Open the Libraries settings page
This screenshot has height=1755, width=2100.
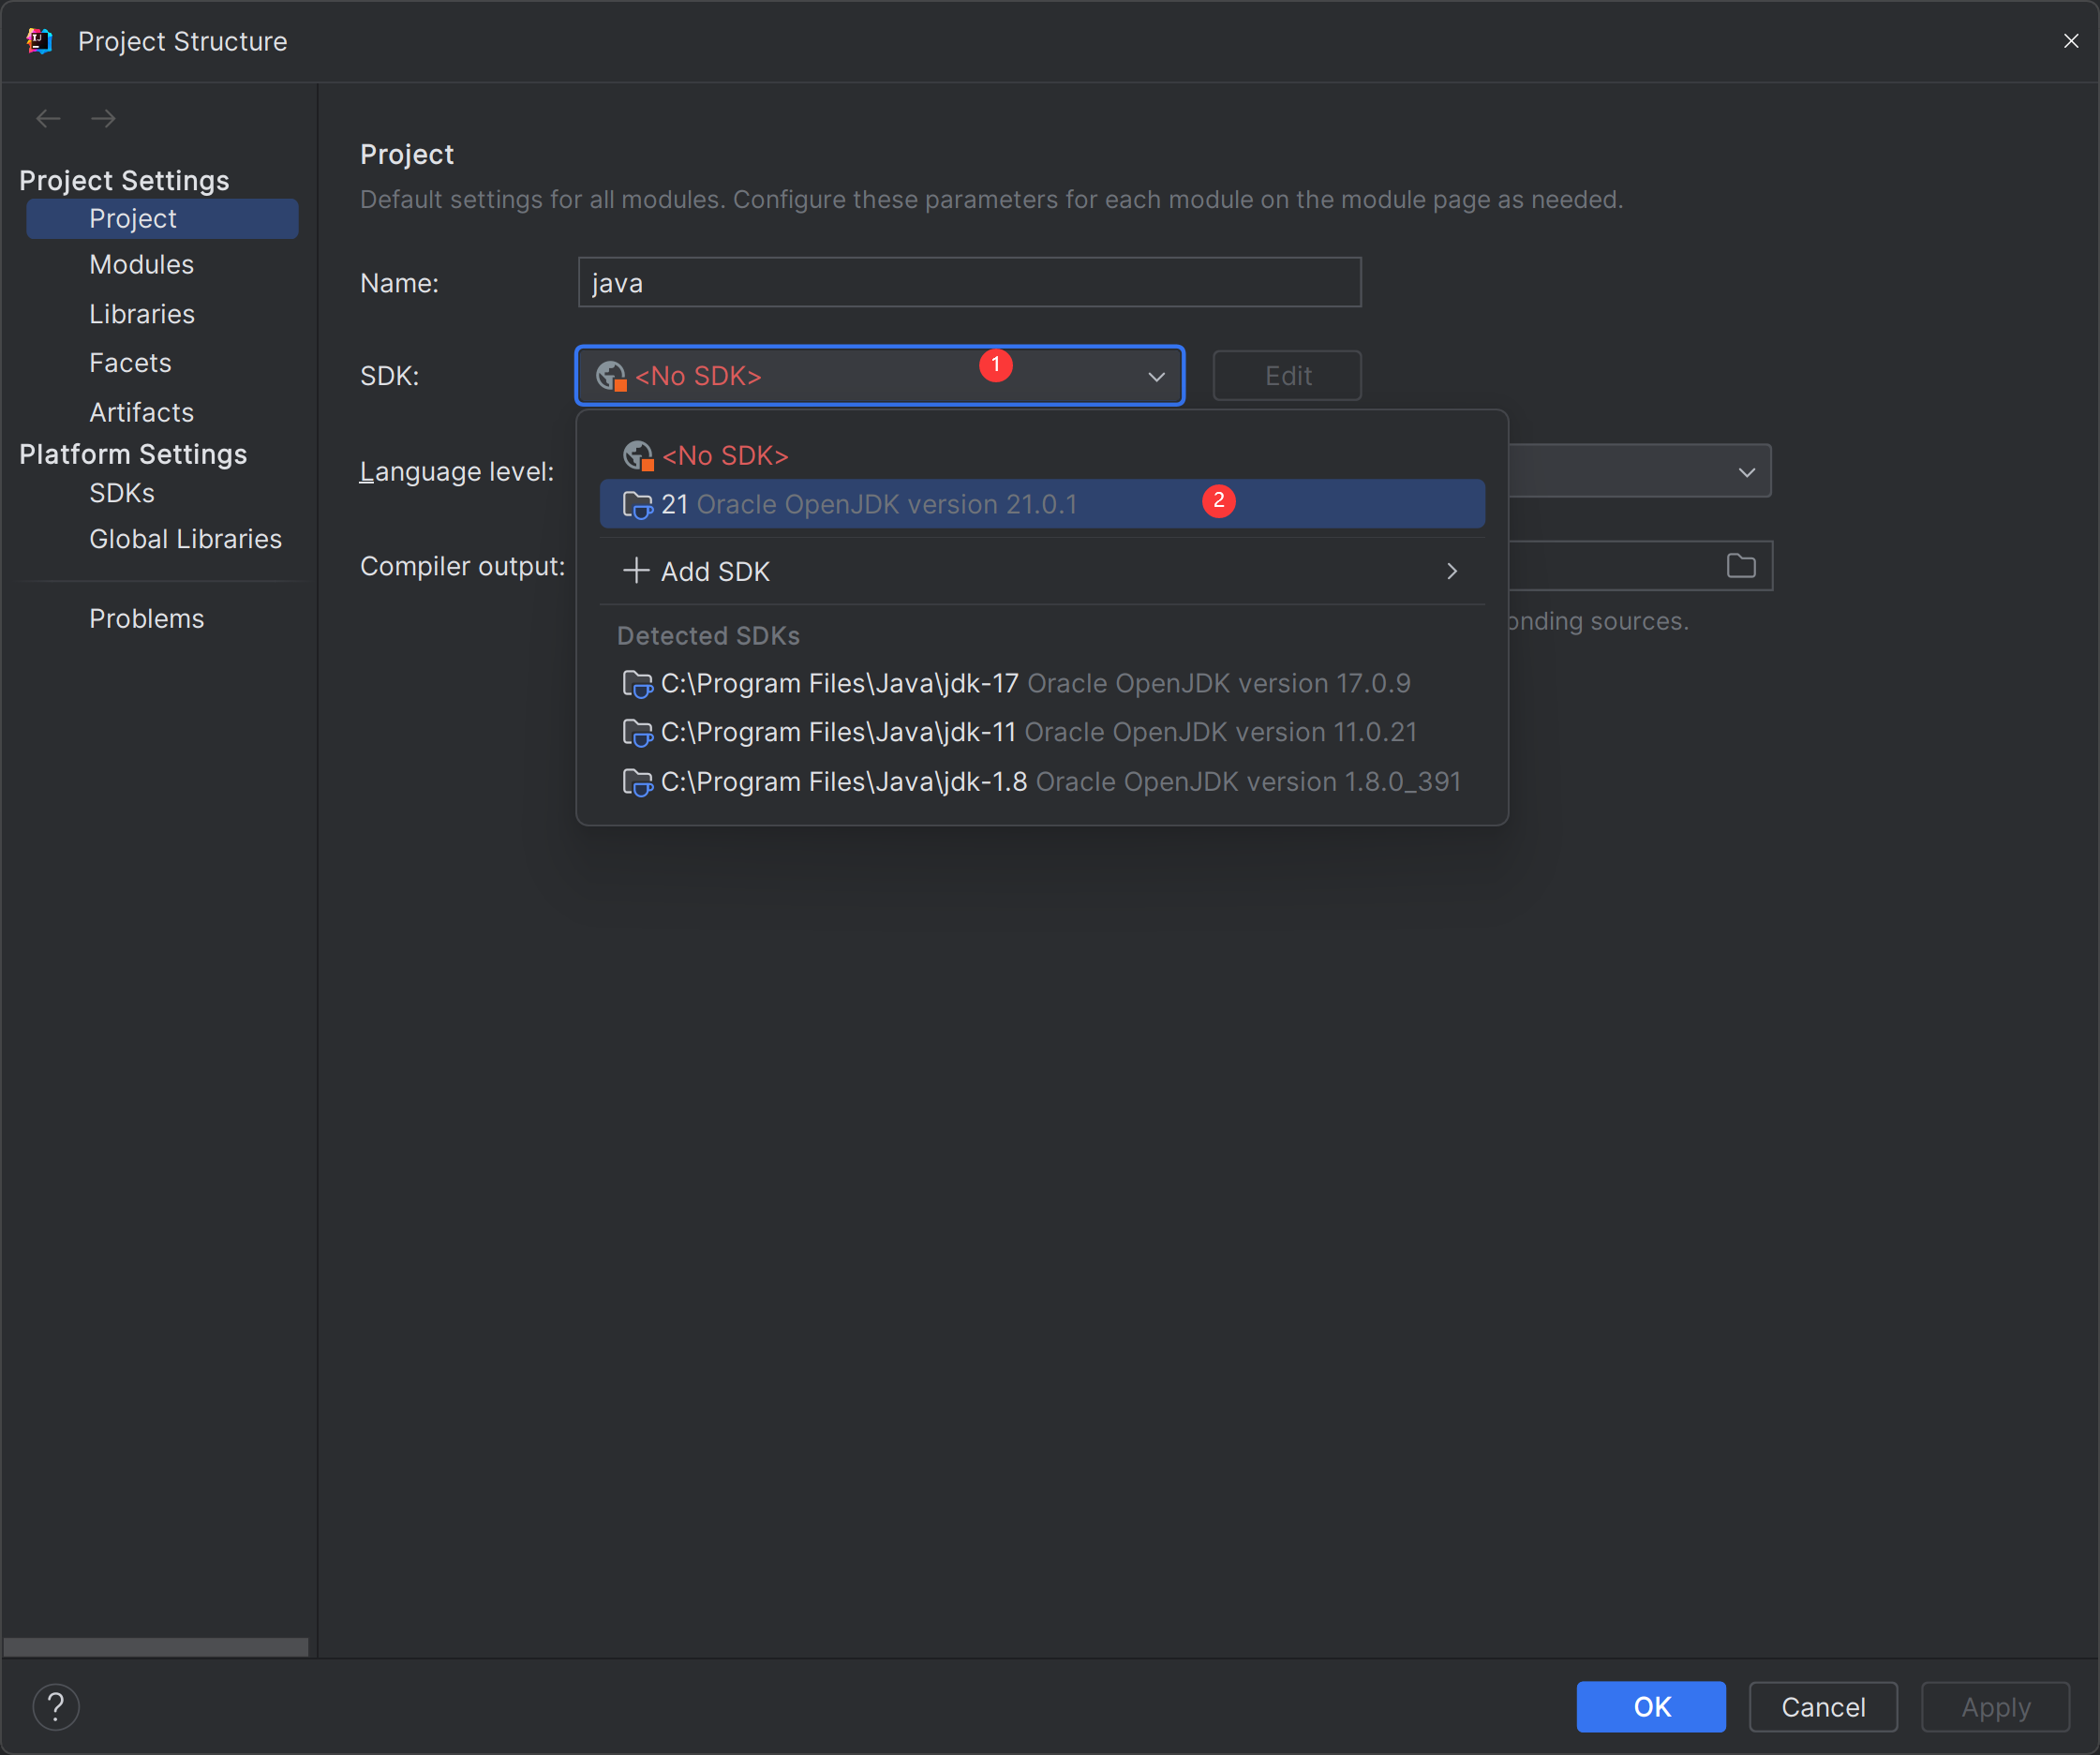142,314
